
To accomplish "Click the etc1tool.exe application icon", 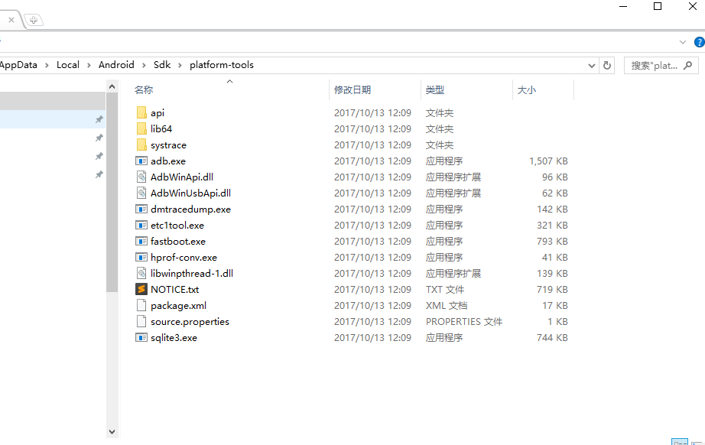I will tap(141, 226).
